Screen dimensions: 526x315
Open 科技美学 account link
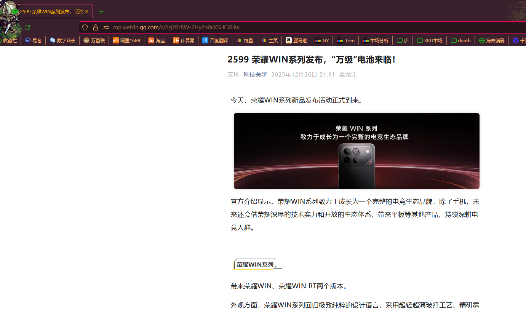point(255,75)
